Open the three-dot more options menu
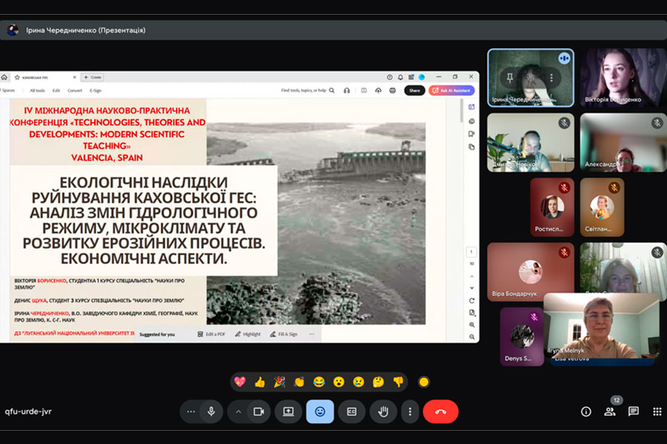Image resolution: width=667 pixels, height=444 pixels. (x=410, y=411)
